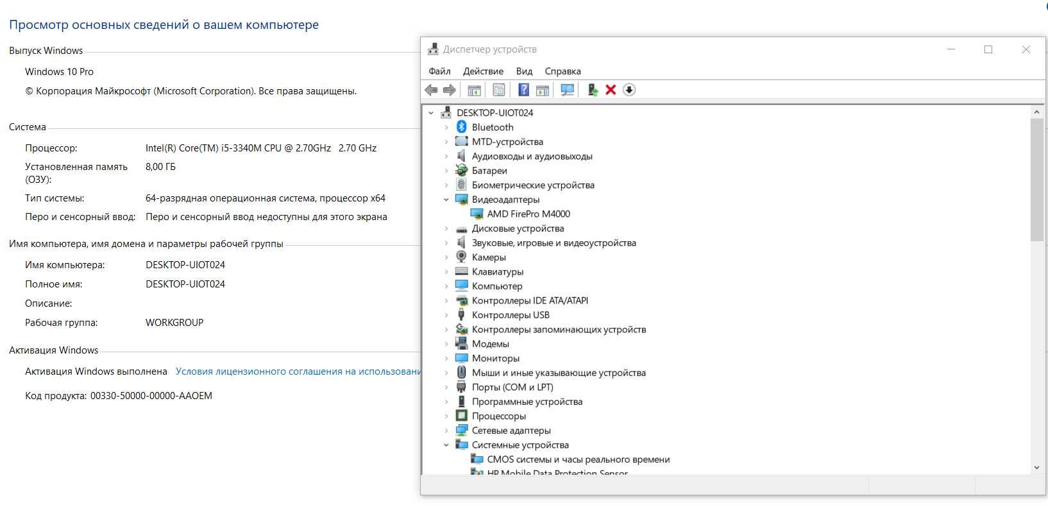Click the product code 00330-50000-00000-AAOEM
The width and height of the screenshot is (1048, 512).
coord(151,396)
